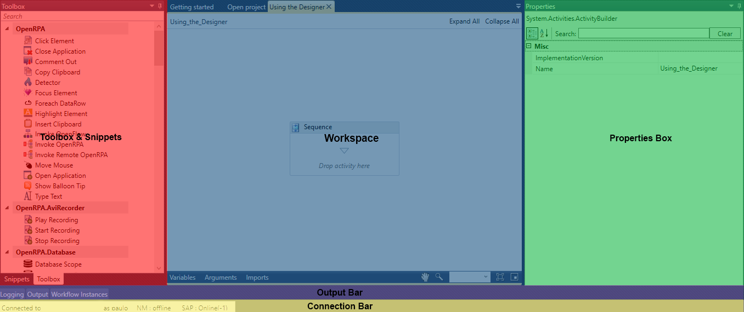The width and height of the screenshot is (744, 312).
Task: Click the magnifier zoom icon
Action: click(x=439, y=277)
